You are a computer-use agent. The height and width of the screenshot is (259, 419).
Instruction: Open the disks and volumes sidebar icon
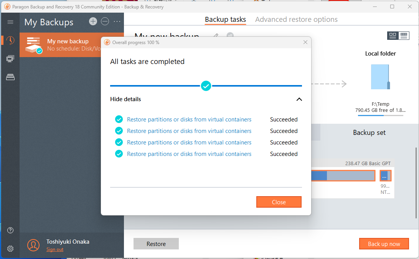pos(10,77)
